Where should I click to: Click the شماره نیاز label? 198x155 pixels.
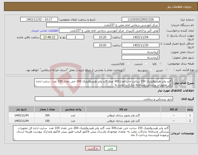coord(187,19)
